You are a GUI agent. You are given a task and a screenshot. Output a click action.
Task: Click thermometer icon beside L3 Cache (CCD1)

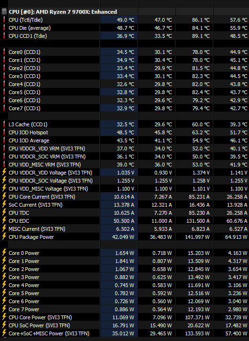click(4, 124)
